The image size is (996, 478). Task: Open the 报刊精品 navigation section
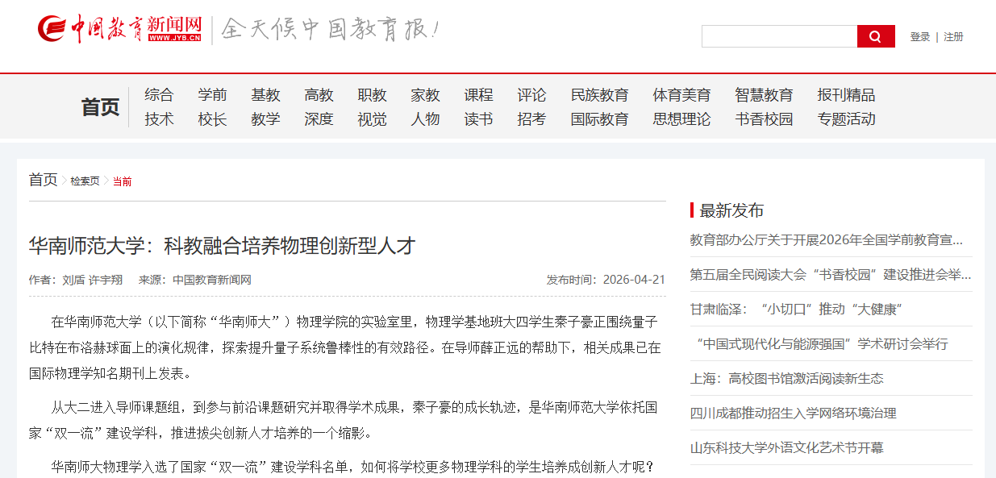click(x=845, y=95)
